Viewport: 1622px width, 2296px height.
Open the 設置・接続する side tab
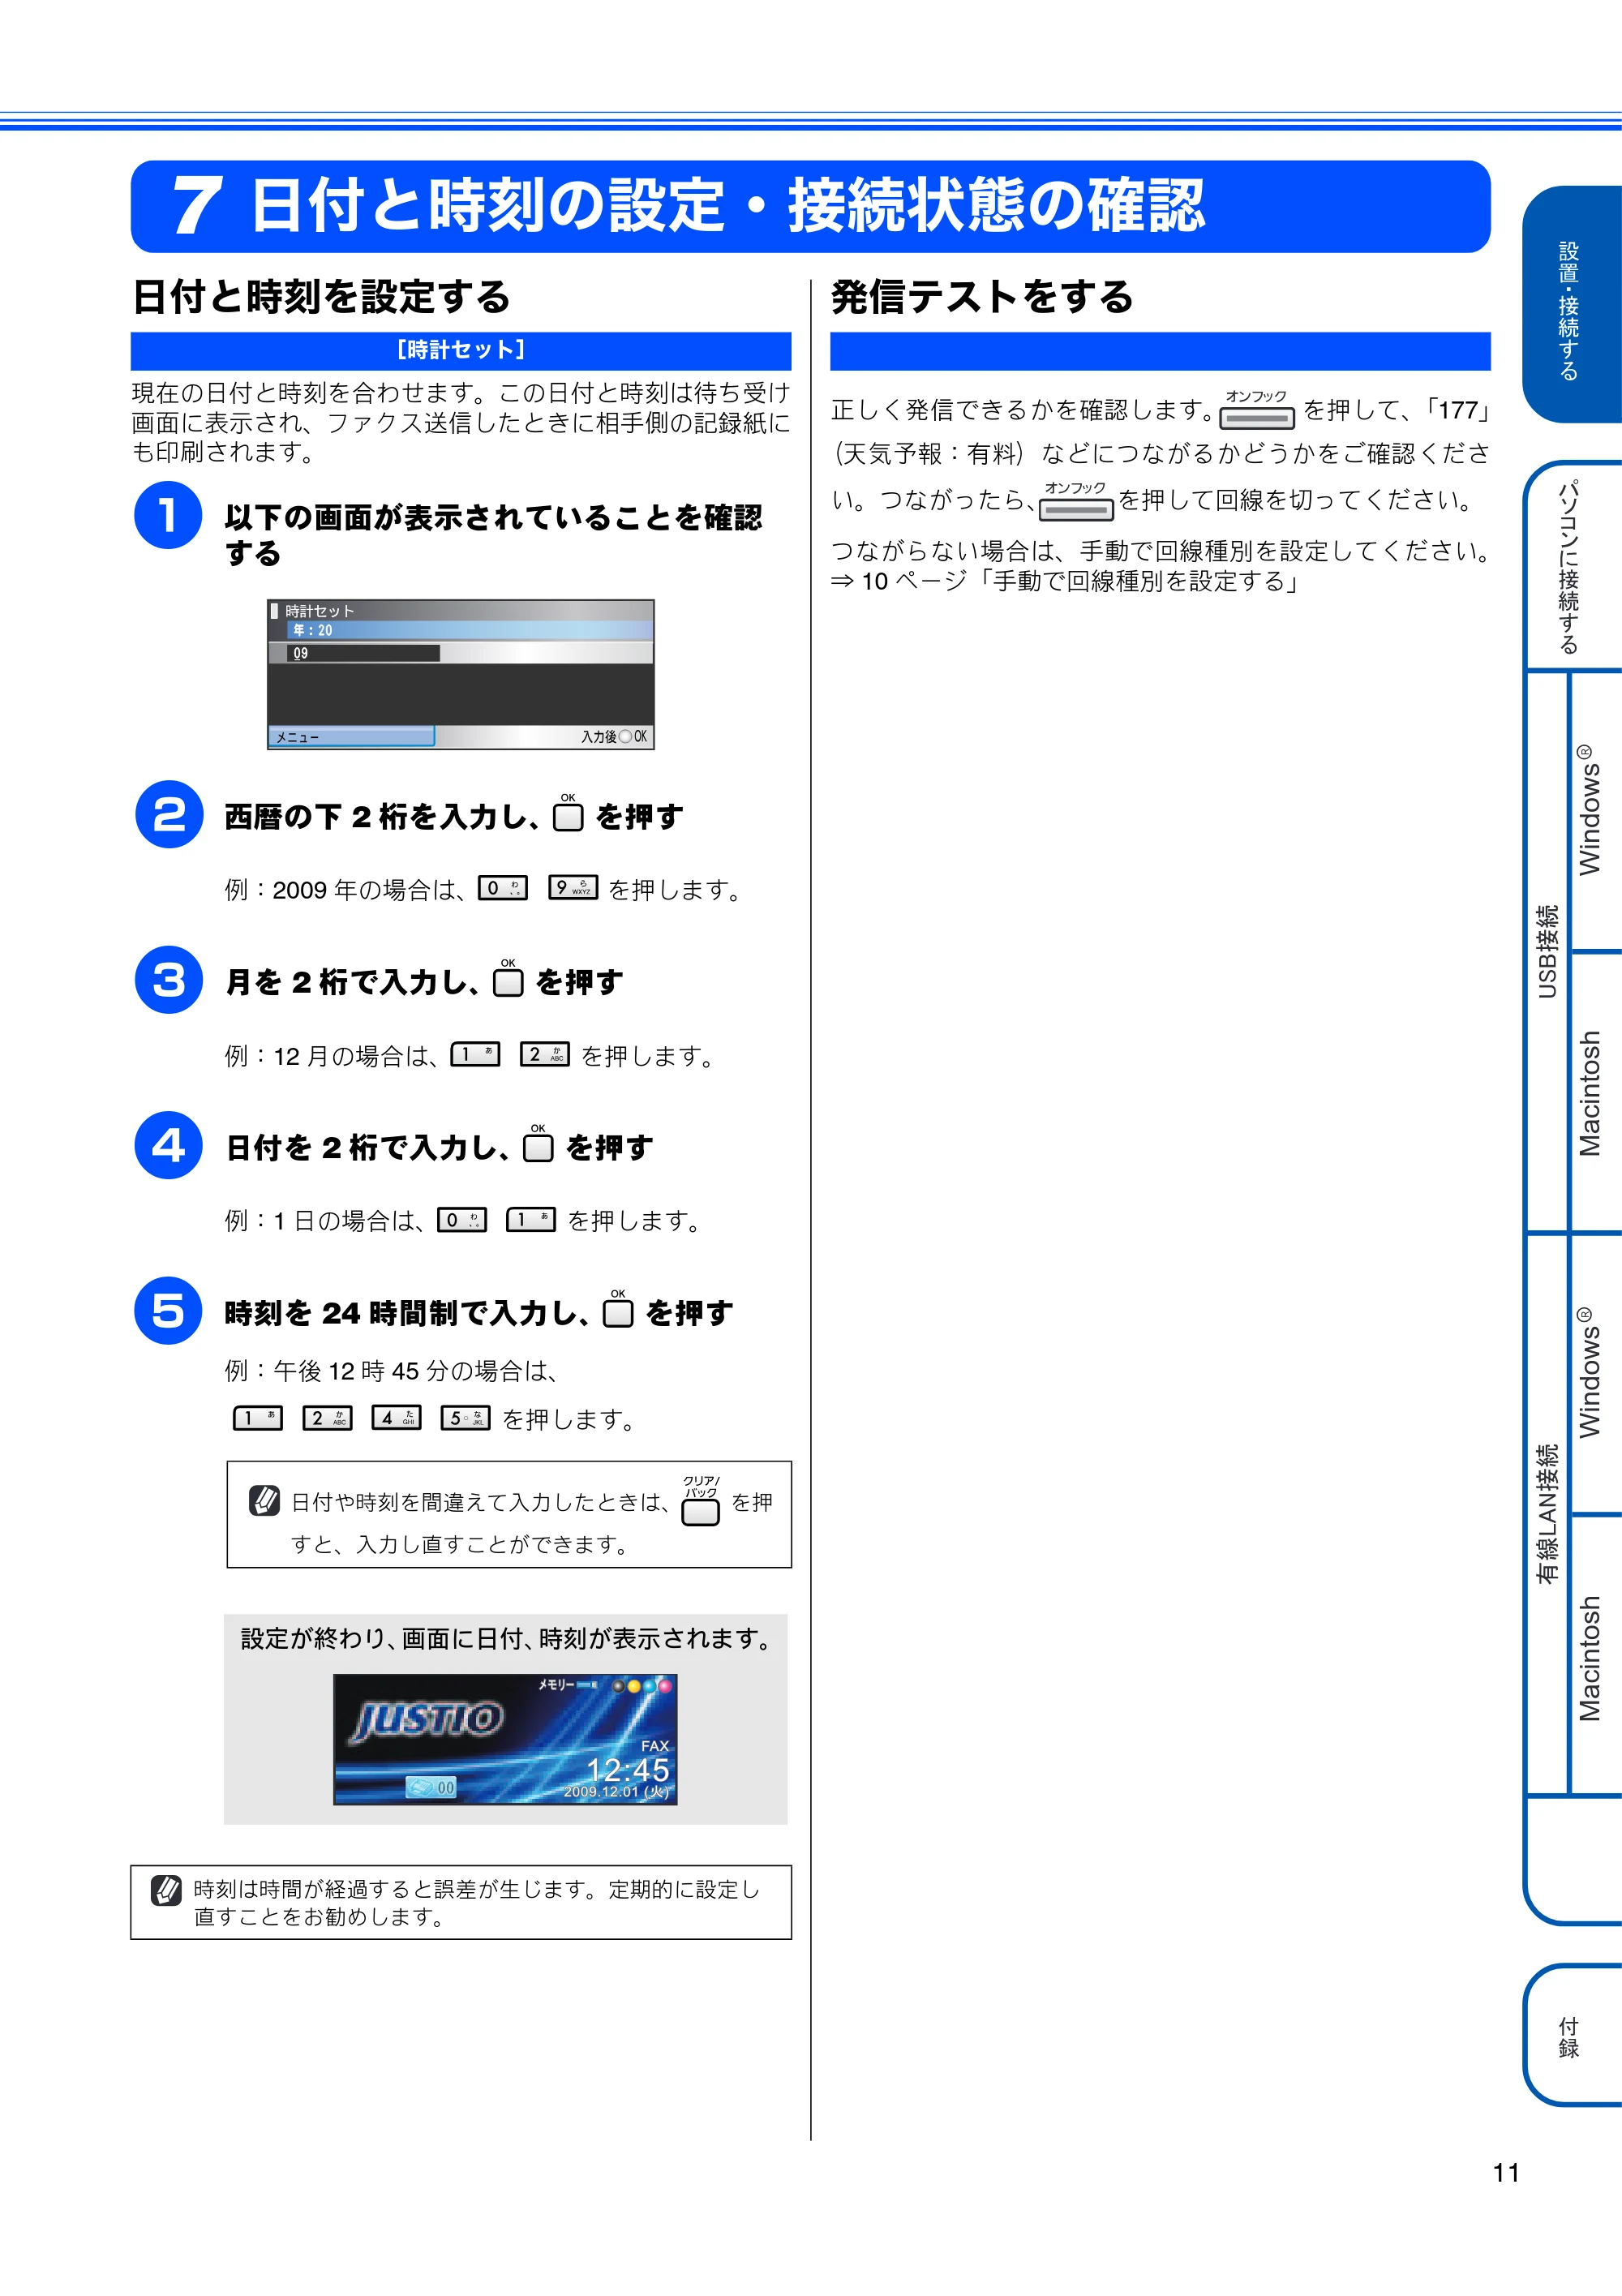tap(1571, 306)
